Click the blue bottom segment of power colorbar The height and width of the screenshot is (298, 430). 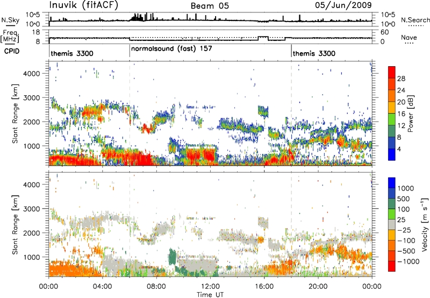(x=392, y=154)
